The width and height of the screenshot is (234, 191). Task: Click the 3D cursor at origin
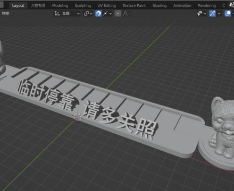(77, 117)
